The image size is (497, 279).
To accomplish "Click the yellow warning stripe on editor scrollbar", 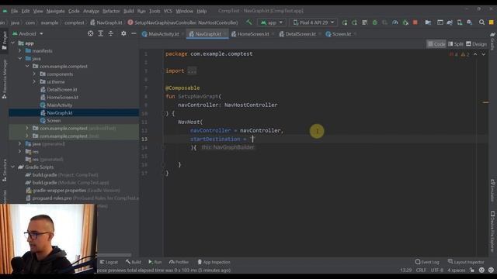I will (x=485, y=102).
